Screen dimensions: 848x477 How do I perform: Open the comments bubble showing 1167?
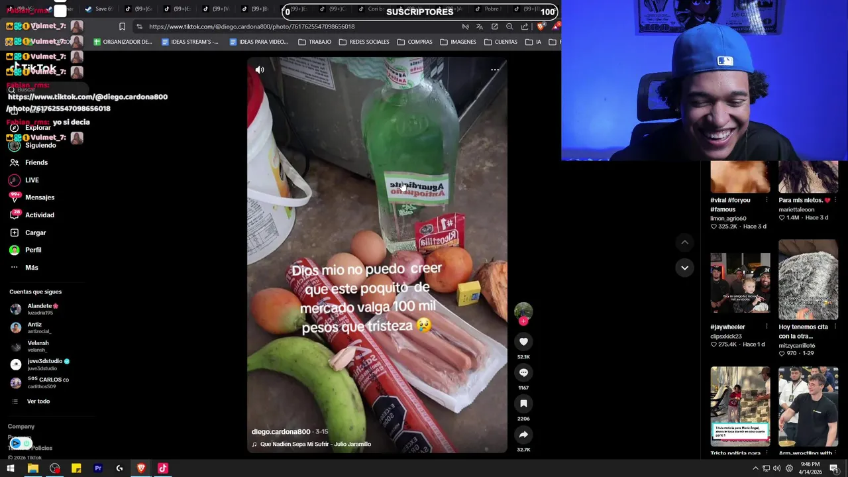pos(523,373)
